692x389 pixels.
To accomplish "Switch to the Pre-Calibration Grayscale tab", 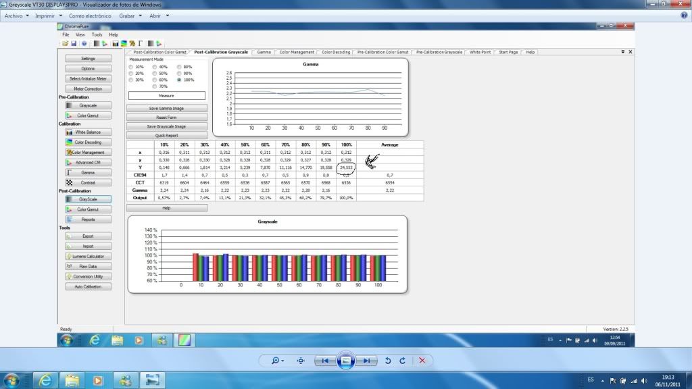I will [439, 52].
